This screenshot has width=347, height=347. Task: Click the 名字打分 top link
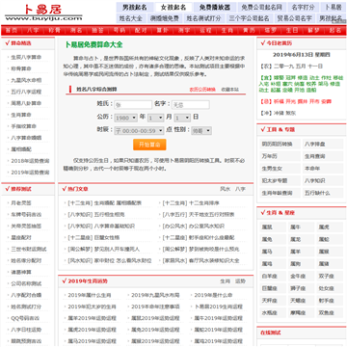304,8
